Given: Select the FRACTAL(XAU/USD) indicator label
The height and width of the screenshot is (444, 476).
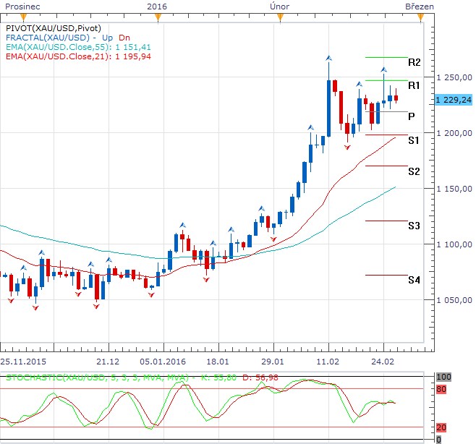Looking at the screenshot, I should point(48,38).
